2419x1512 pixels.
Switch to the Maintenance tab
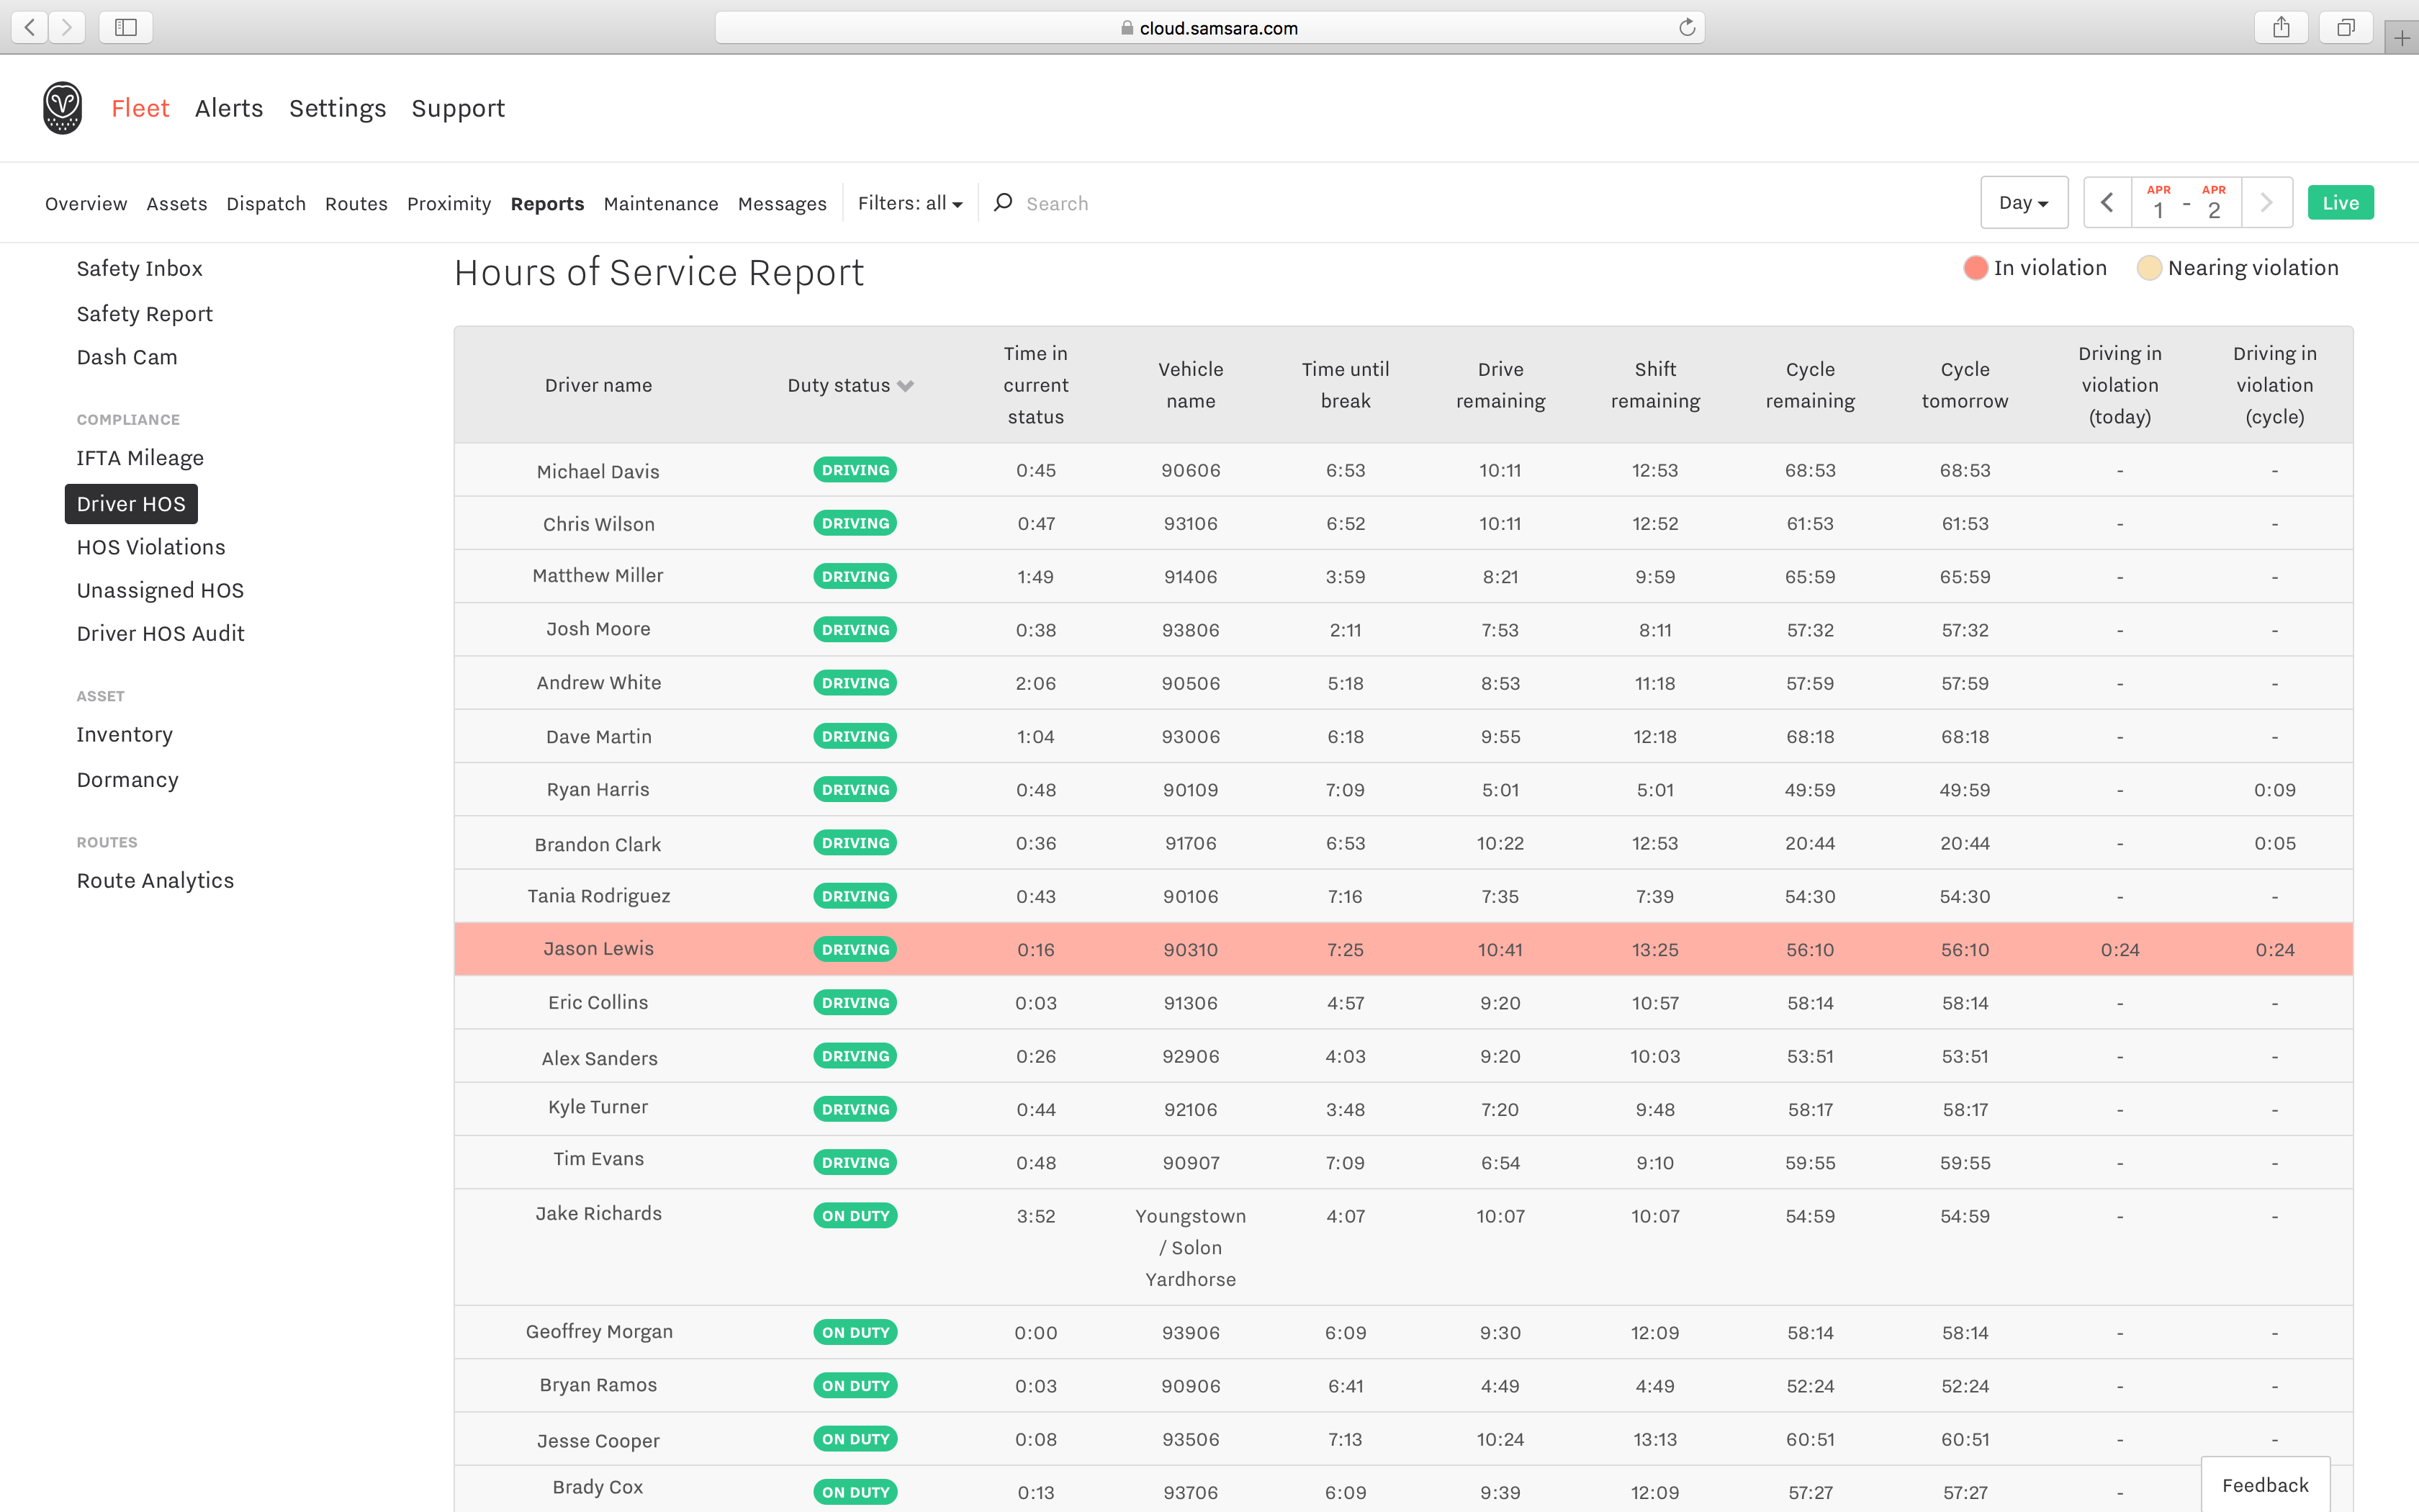pyautogui.click(x=661, y=204)
